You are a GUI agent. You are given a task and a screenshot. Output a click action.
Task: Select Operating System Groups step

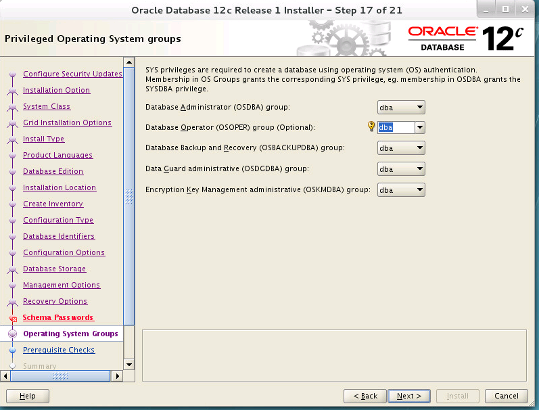click(x=70, y=334)
